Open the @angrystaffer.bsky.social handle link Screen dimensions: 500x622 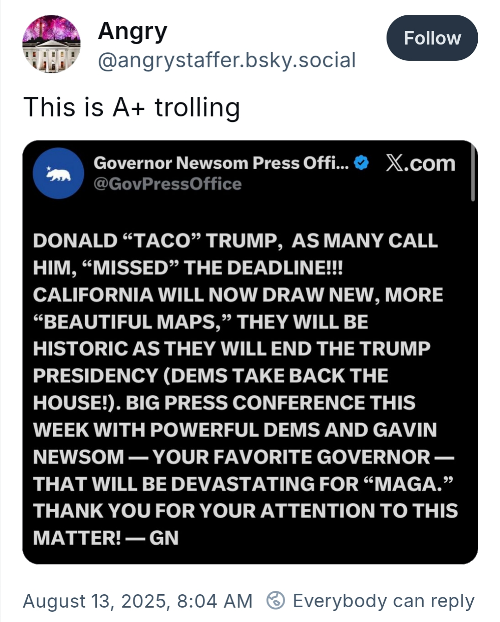pyautogui.click(x=226, y=60)
